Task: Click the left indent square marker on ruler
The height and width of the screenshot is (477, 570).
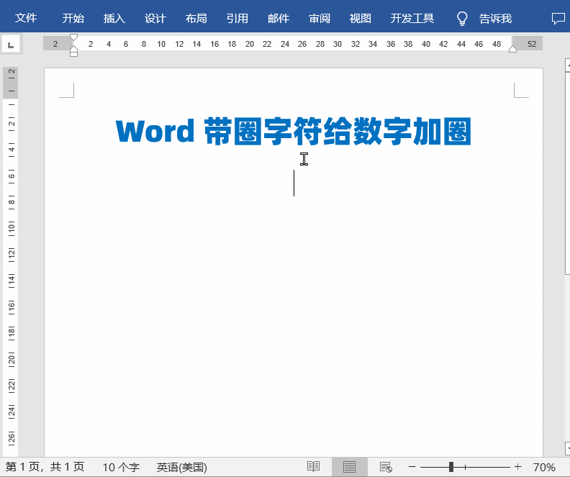Action: click(74, 55)
